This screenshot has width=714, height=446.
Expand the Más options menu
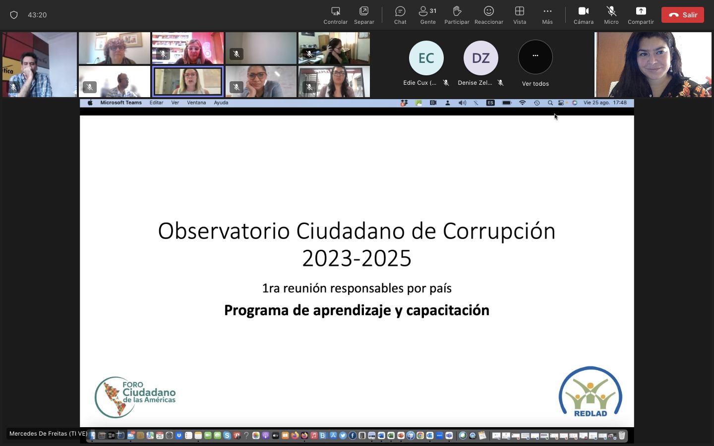click(x=547, y=15)
